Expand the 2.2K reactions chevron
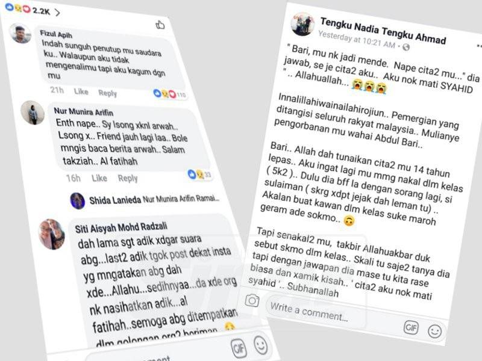 click(x=57, y=12)
